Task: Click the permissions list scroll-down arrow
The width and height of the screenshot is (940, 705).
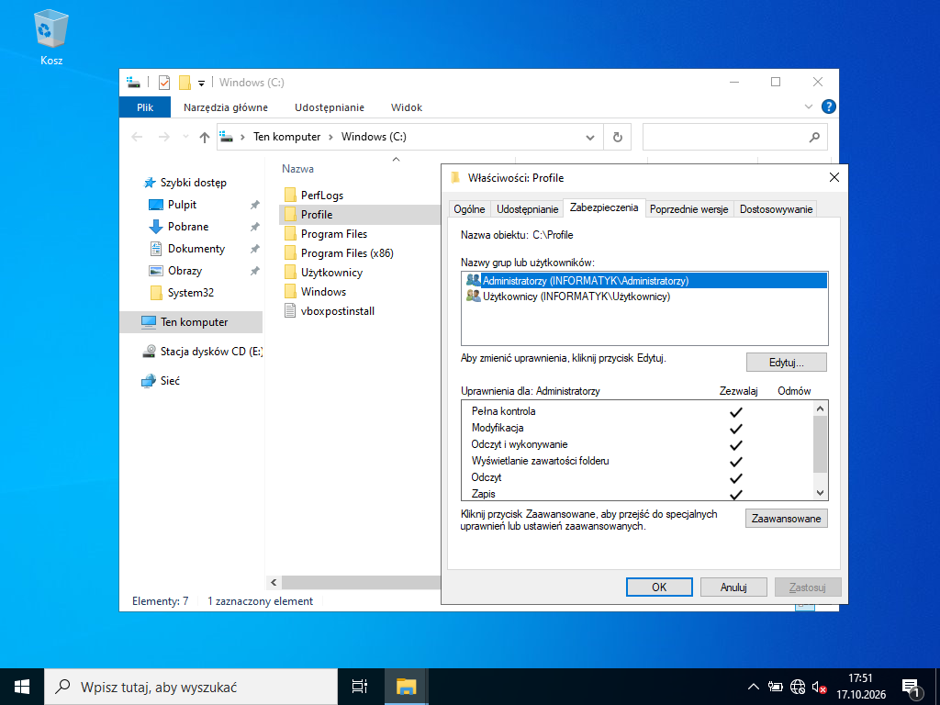Action: pyautogui.click(x=820, y=493)
